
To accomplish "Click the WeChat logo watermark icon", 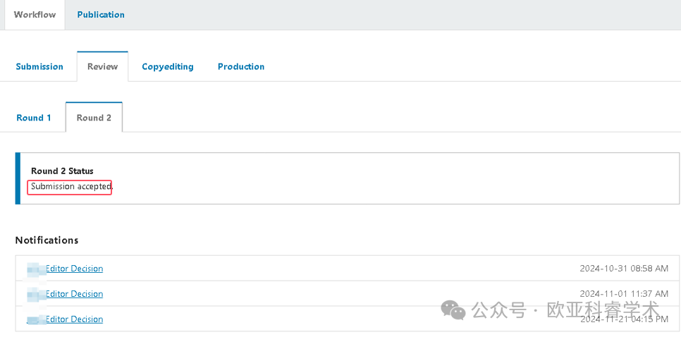I will pyautogui.click(x=453, y=310).
